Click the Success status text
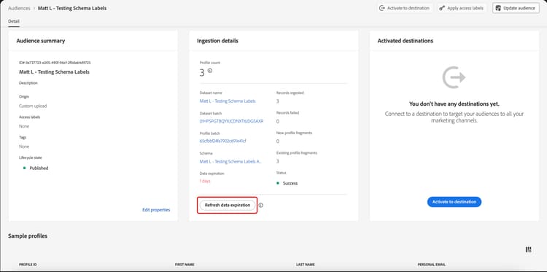This screenshot has width=547, height=272. pos(290,184)
